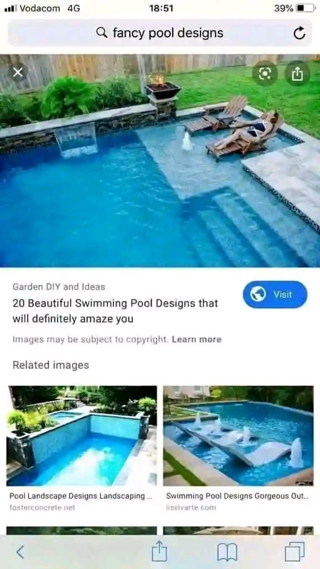This screenshot has height=569, width=320.
Task: Tap the '20 Beautiful Swimming Pool Designs' title
Action: pos(116,311)
